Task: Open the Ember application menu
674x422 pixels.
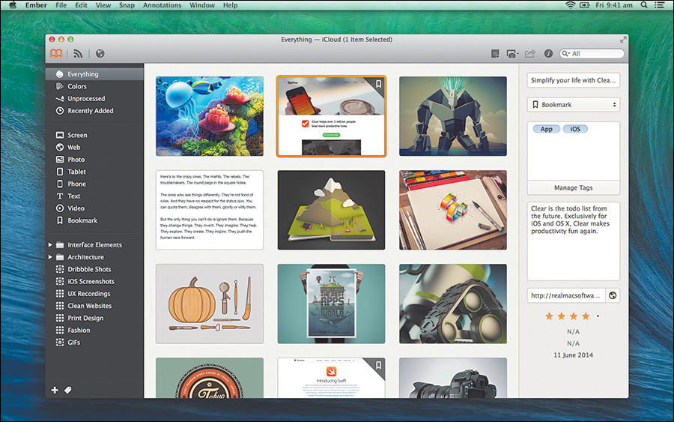Action: [36, 5]
